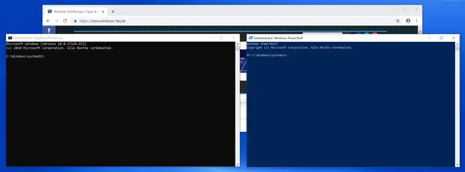
Task: Close the Eingabeaufforderung window
Action: pos(234,38)
